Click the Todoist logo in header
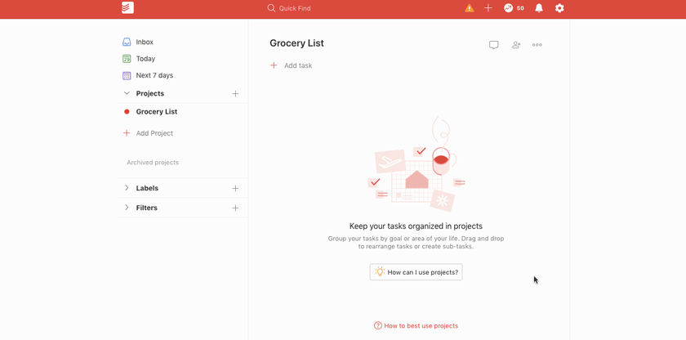This screenshot has height=340, width=686. [x=127, y=8]
